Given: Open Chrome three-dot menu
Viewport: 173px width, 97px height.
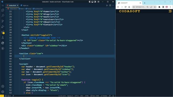Looking at the screenshot, I should [170, 7].
